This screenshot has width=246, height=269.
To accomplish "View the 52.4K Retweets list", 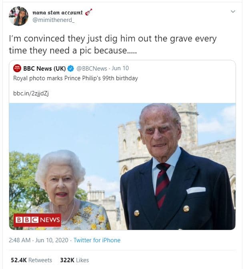I will [31, 260].
